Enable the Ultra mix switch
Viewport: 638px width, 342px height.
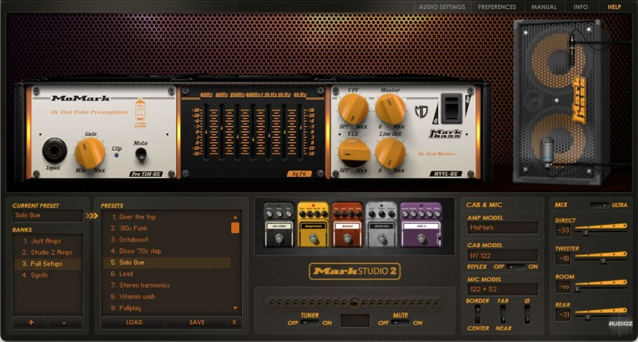click(600, 205)
